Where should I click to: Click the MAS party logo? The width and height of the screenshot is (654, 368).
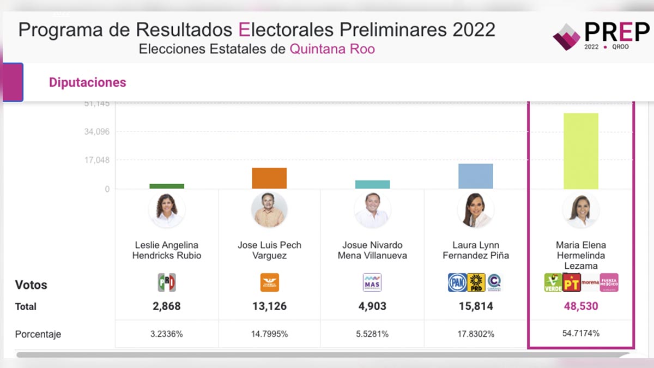point(372,282)
